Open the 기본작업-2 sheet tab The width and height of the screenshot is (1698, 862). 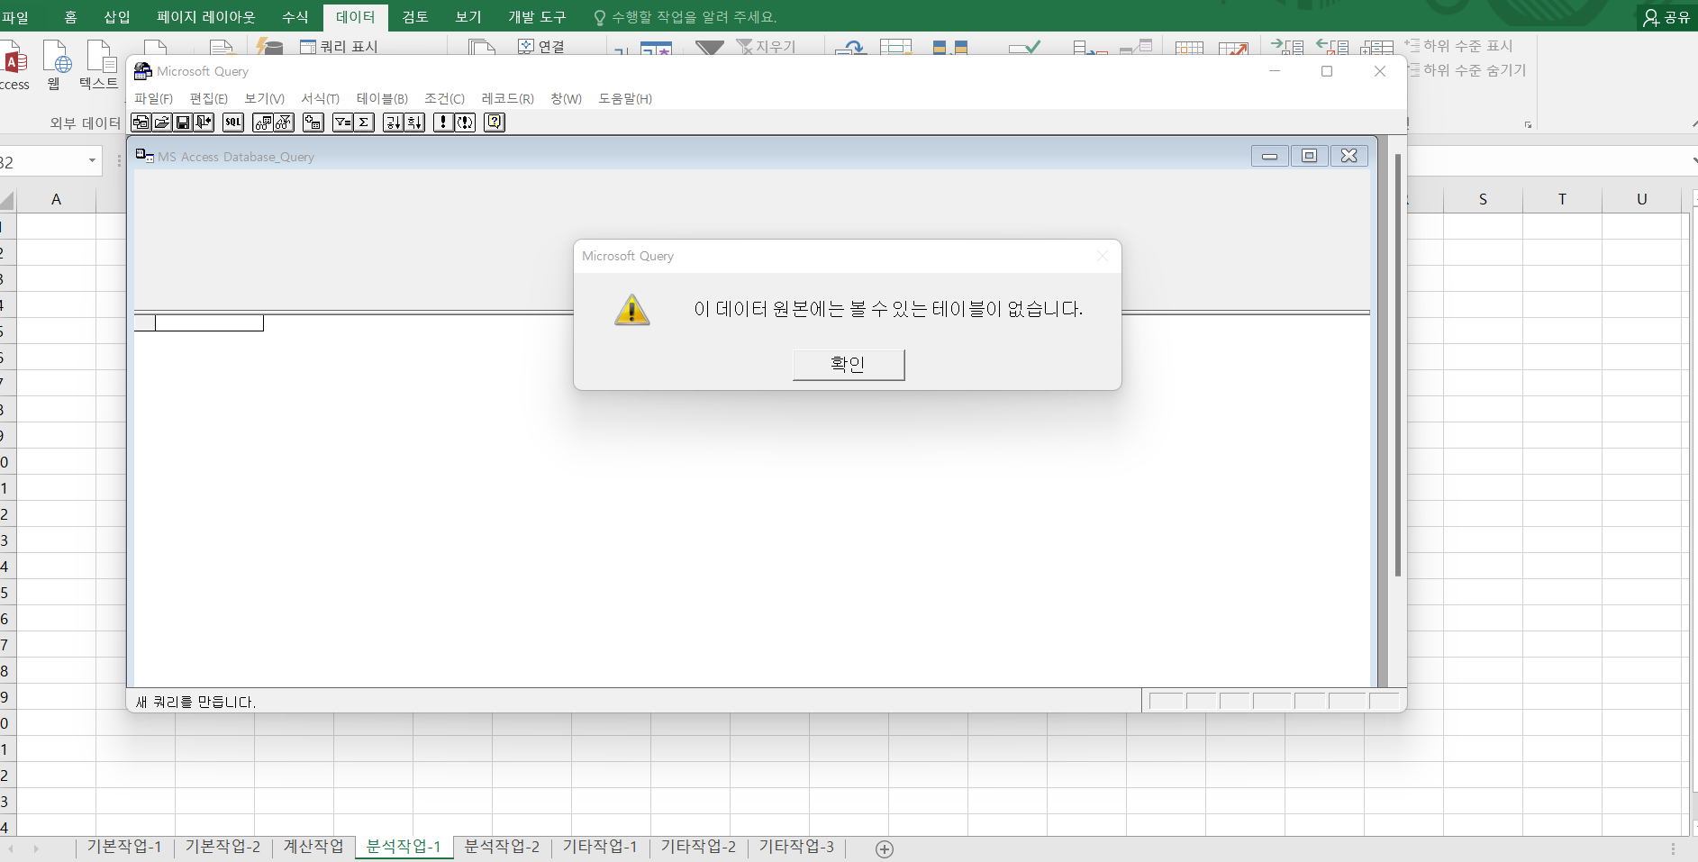pos(222,847)
